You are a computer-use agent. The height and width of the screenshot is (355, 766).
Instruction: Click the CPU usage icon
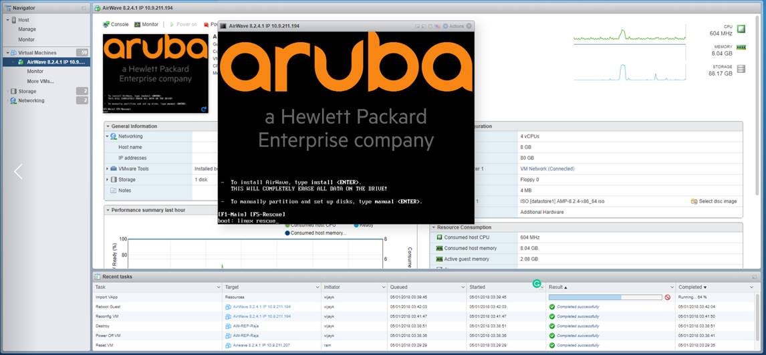click(741, 29)
